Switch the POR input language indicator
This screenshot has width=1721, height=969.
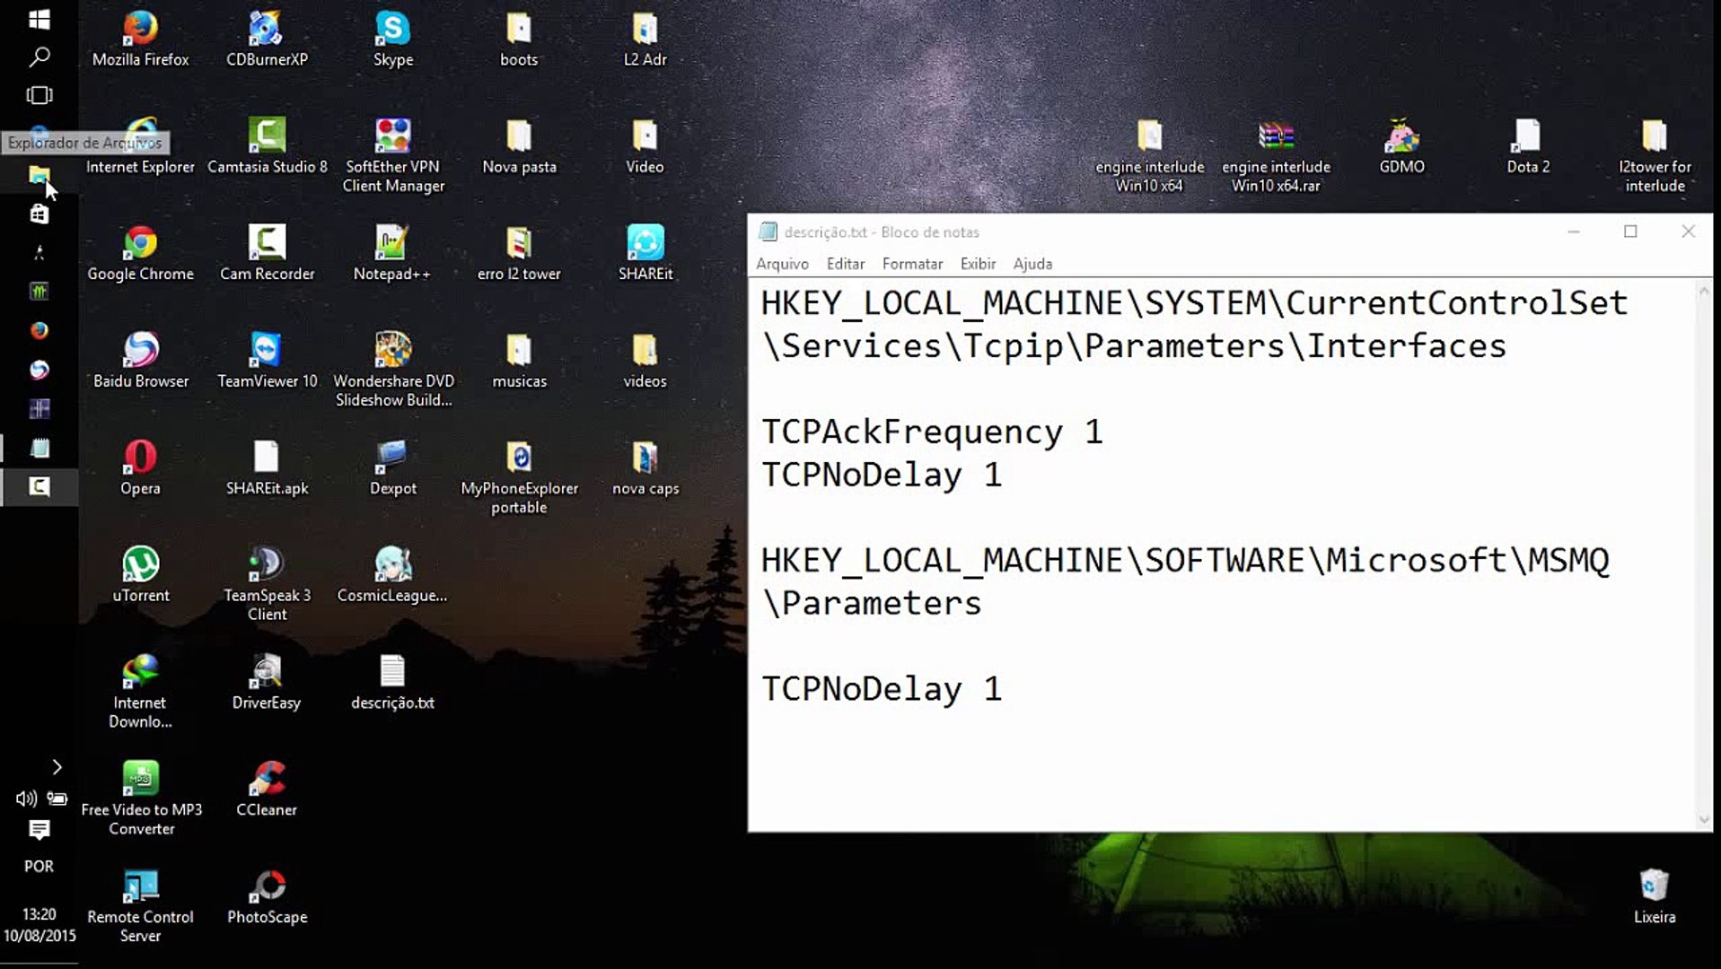(x=39, y=867)
